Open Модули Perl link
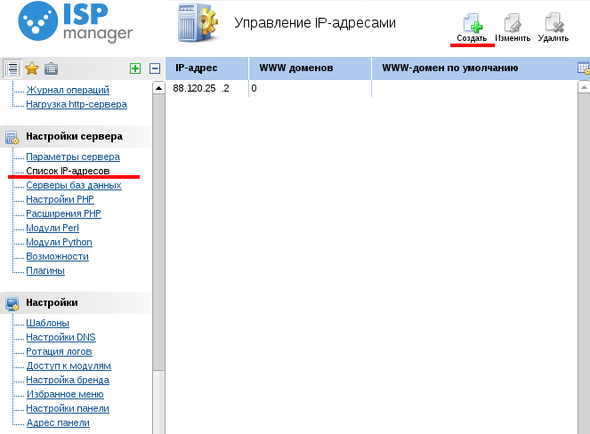This screenshot has width=590, height=434. click(53, 228)
